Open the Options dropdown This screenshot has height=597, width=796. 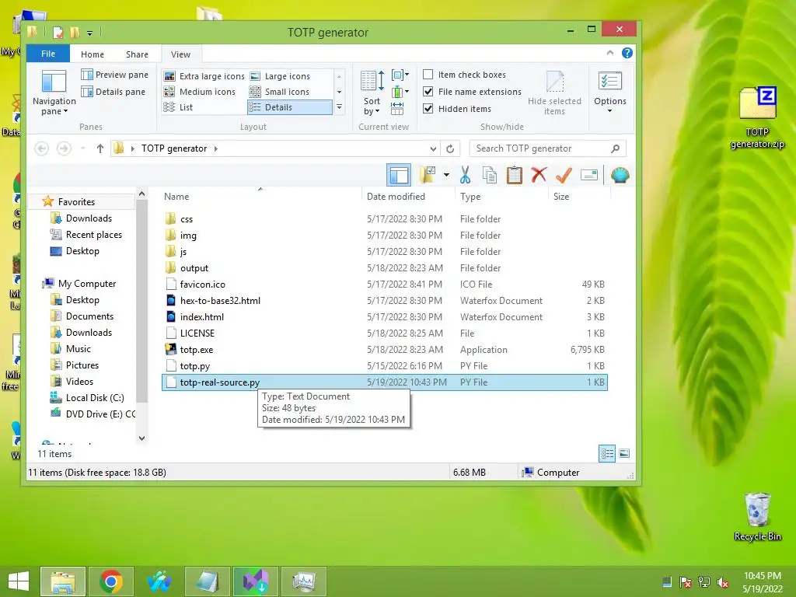pyautogui.click(x=609, y=93)
